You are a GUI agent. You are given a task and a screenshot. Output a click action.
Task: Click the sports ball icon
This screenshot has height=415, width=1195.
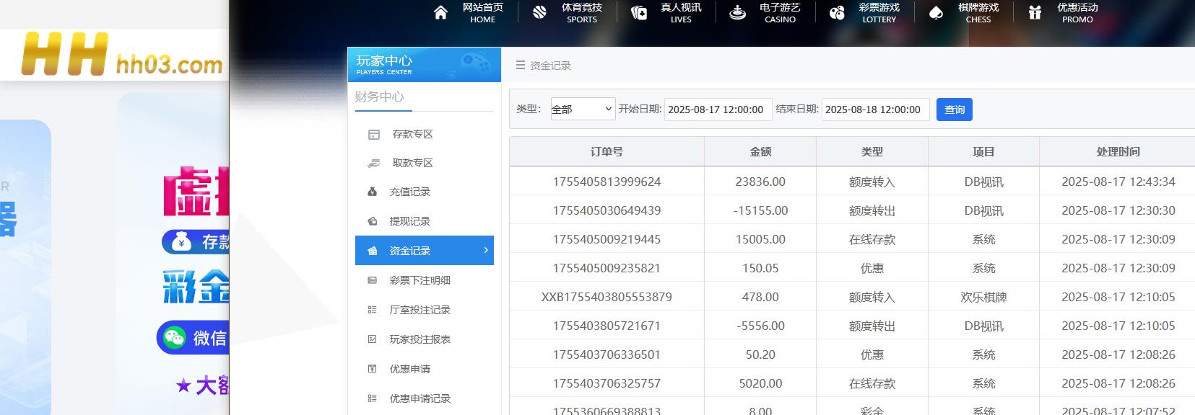coord(539,13)
